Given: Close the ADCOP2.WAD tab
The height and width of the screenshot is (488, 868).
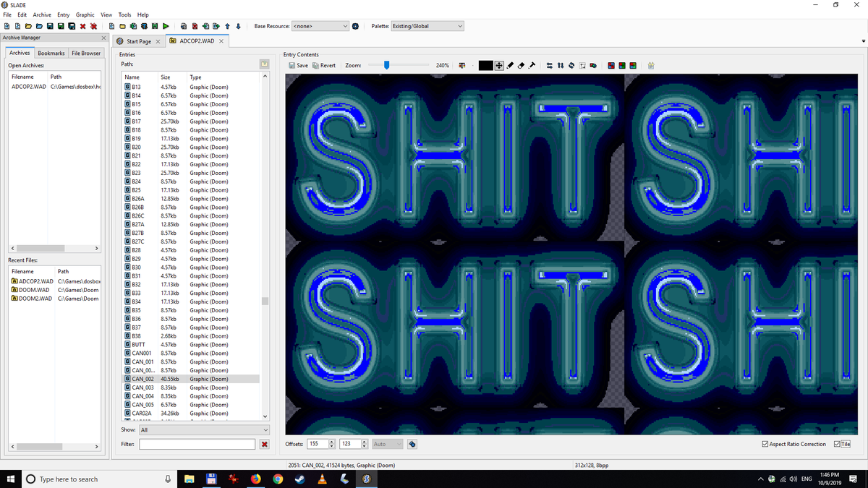Looking at the screenshot, I should (x=221, y=41).
